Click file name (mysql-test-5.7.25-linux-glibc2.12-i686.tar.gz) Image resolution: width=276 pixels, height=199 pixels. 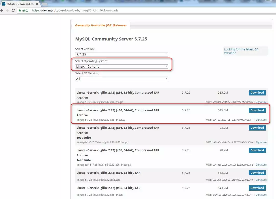tap(102, 142)
